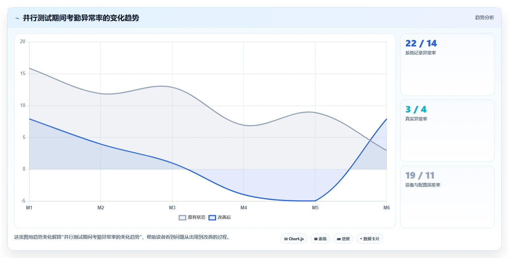
Task: Select the 表格 chip
Action: tap(320, 239)
